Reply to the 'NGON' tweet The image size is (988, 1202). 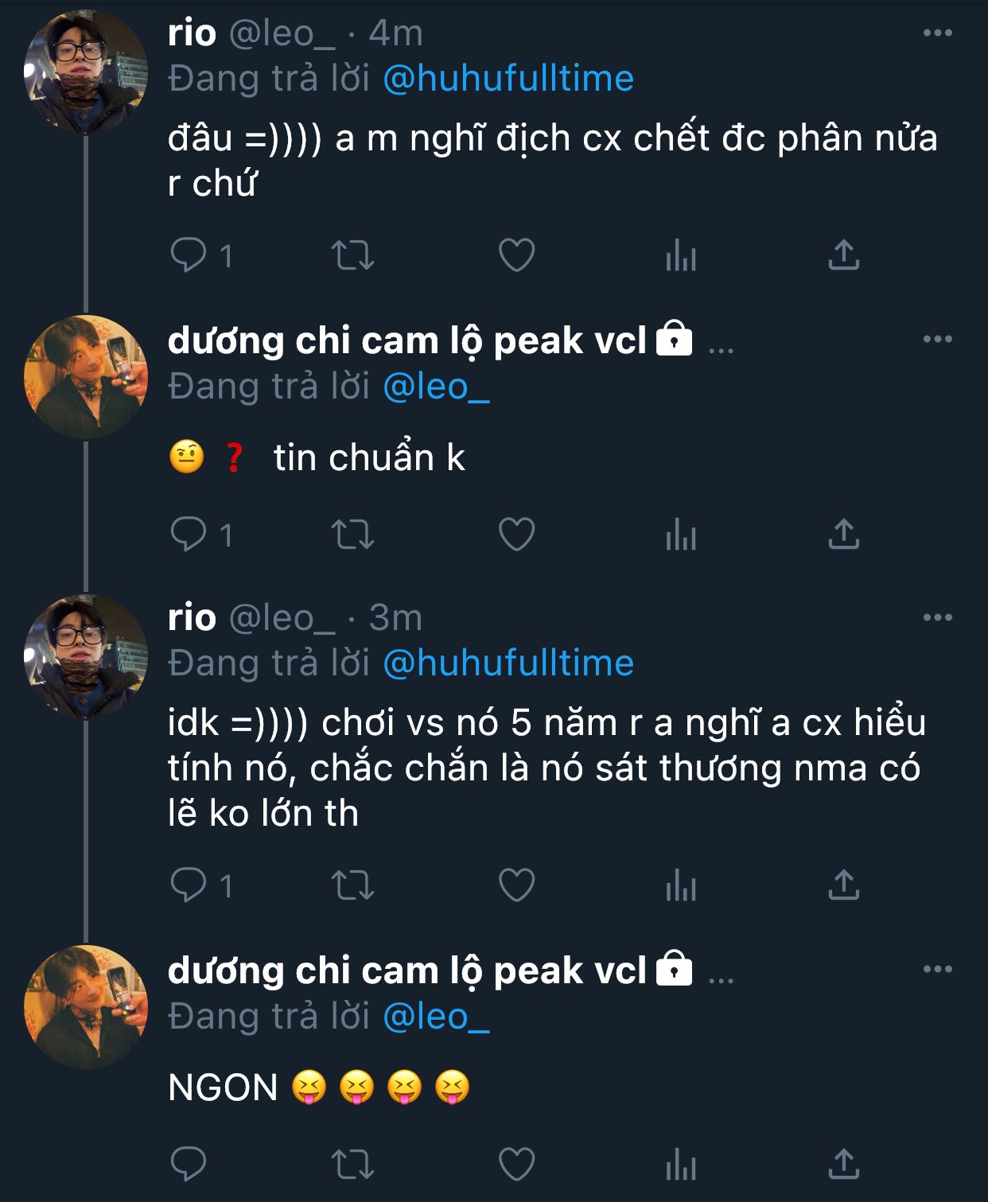pos(189,1165)
